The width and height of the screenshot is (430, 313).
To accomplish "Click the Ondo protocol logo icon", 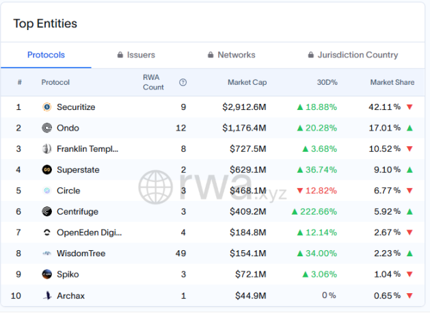I will (47, 128).
